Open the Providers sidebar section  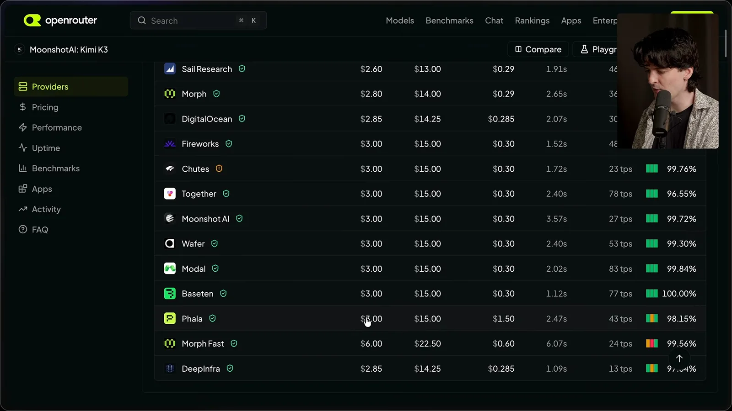[x=71, y=87]
